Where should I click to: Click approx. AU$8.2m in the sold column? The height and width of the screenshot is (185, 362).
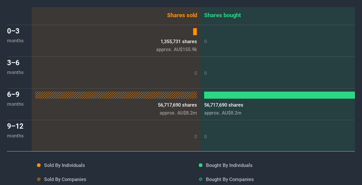pos(178,113)
